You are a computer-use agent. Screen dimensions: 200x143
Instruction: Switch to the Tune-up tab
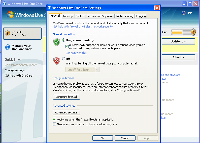[x=68, y=16]
